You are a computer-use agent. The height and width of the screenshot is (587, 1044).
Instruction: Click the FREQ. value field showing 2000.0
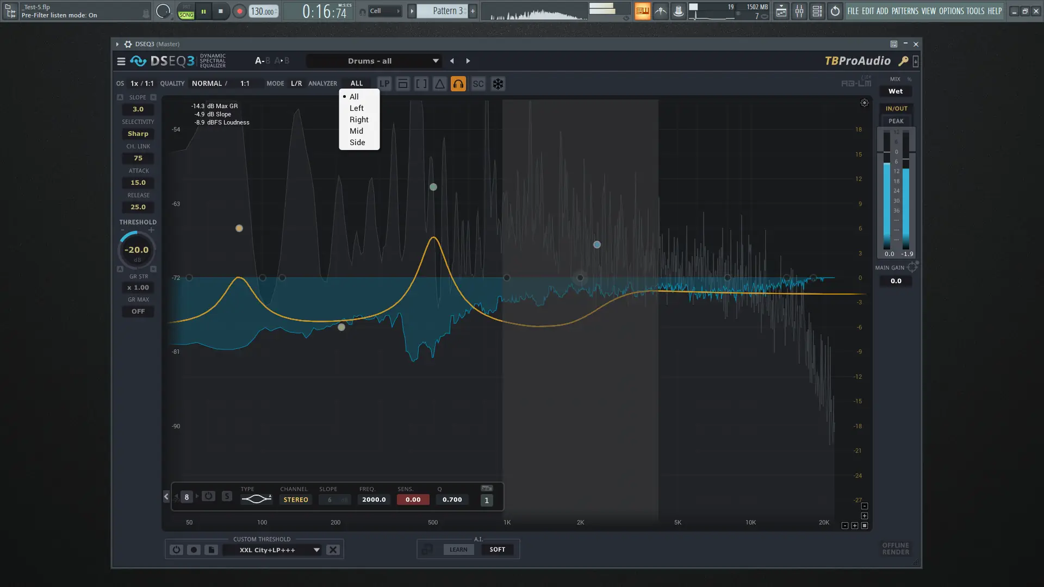coord(374,499)
